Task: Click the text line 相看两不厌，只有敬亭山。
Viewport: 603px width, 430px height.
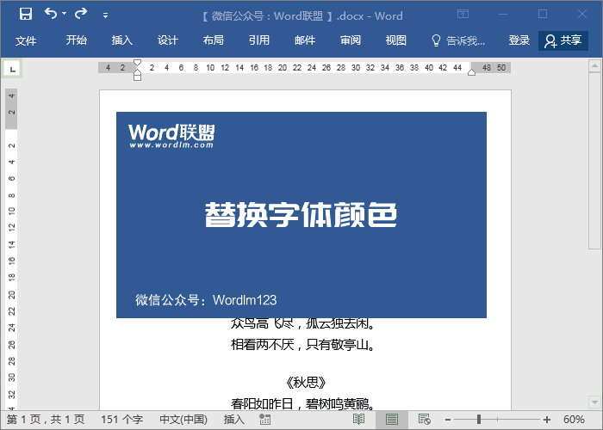Action: tap(303, 345)
